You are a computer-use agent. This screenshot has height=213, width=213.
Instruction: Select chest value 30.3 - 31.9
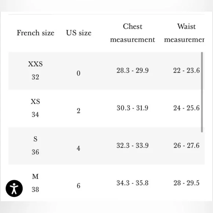coord(133,108)
